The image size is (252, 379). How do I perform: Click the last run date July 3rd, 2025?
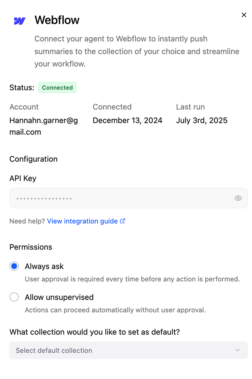[202, 120]
